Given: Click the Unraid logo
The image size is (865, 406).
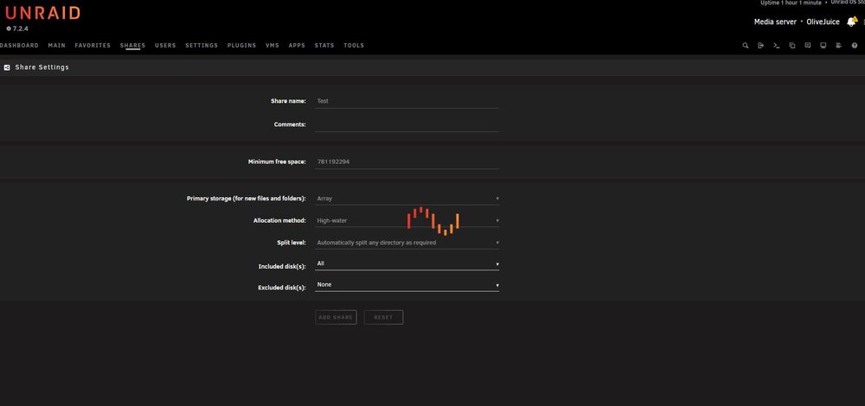Looking at the screenshot, I should [42, 13].
